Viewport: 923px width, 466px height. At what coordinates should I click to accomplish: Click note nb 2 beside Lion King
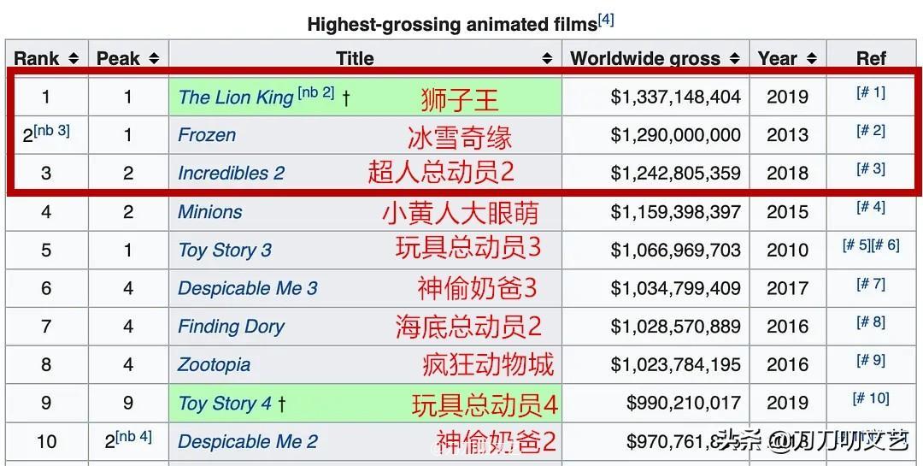pyautogui.click(x=316, y=92)
